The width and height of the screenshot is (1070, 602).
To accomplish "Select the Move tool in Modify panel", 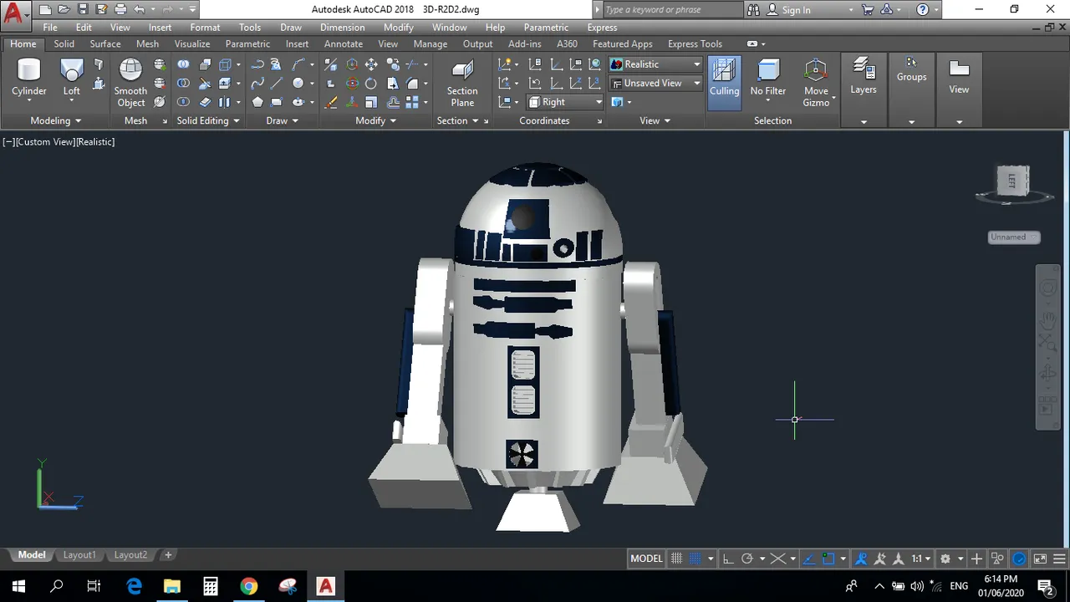I will click(x=371, y=64).
